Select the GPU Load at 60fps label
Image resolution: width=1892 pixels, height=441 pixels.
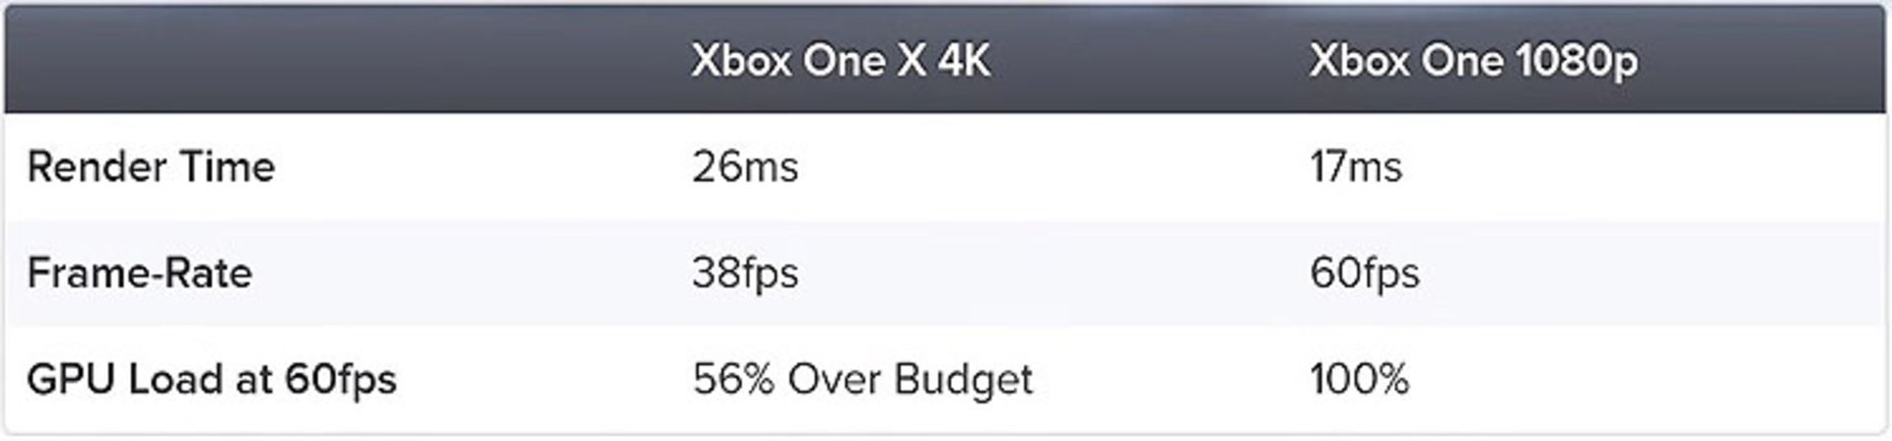point(212,380)
